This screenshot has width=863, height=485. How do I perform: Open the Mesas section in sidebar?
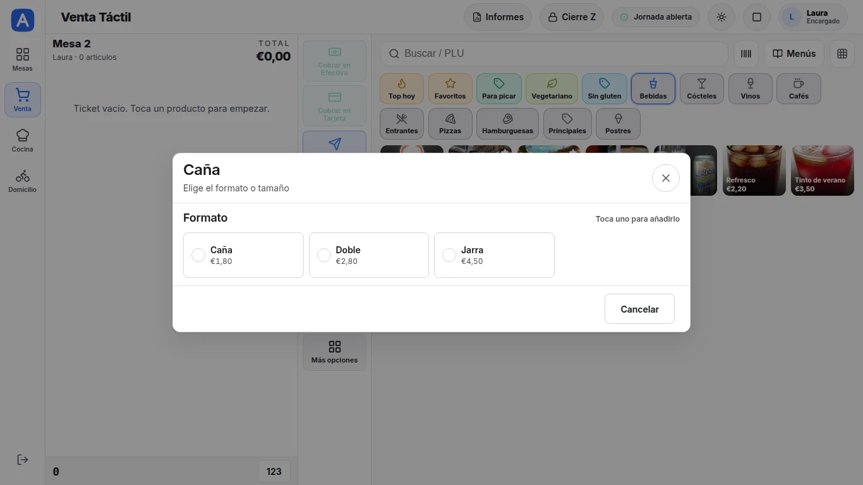[x=23, y=59]
